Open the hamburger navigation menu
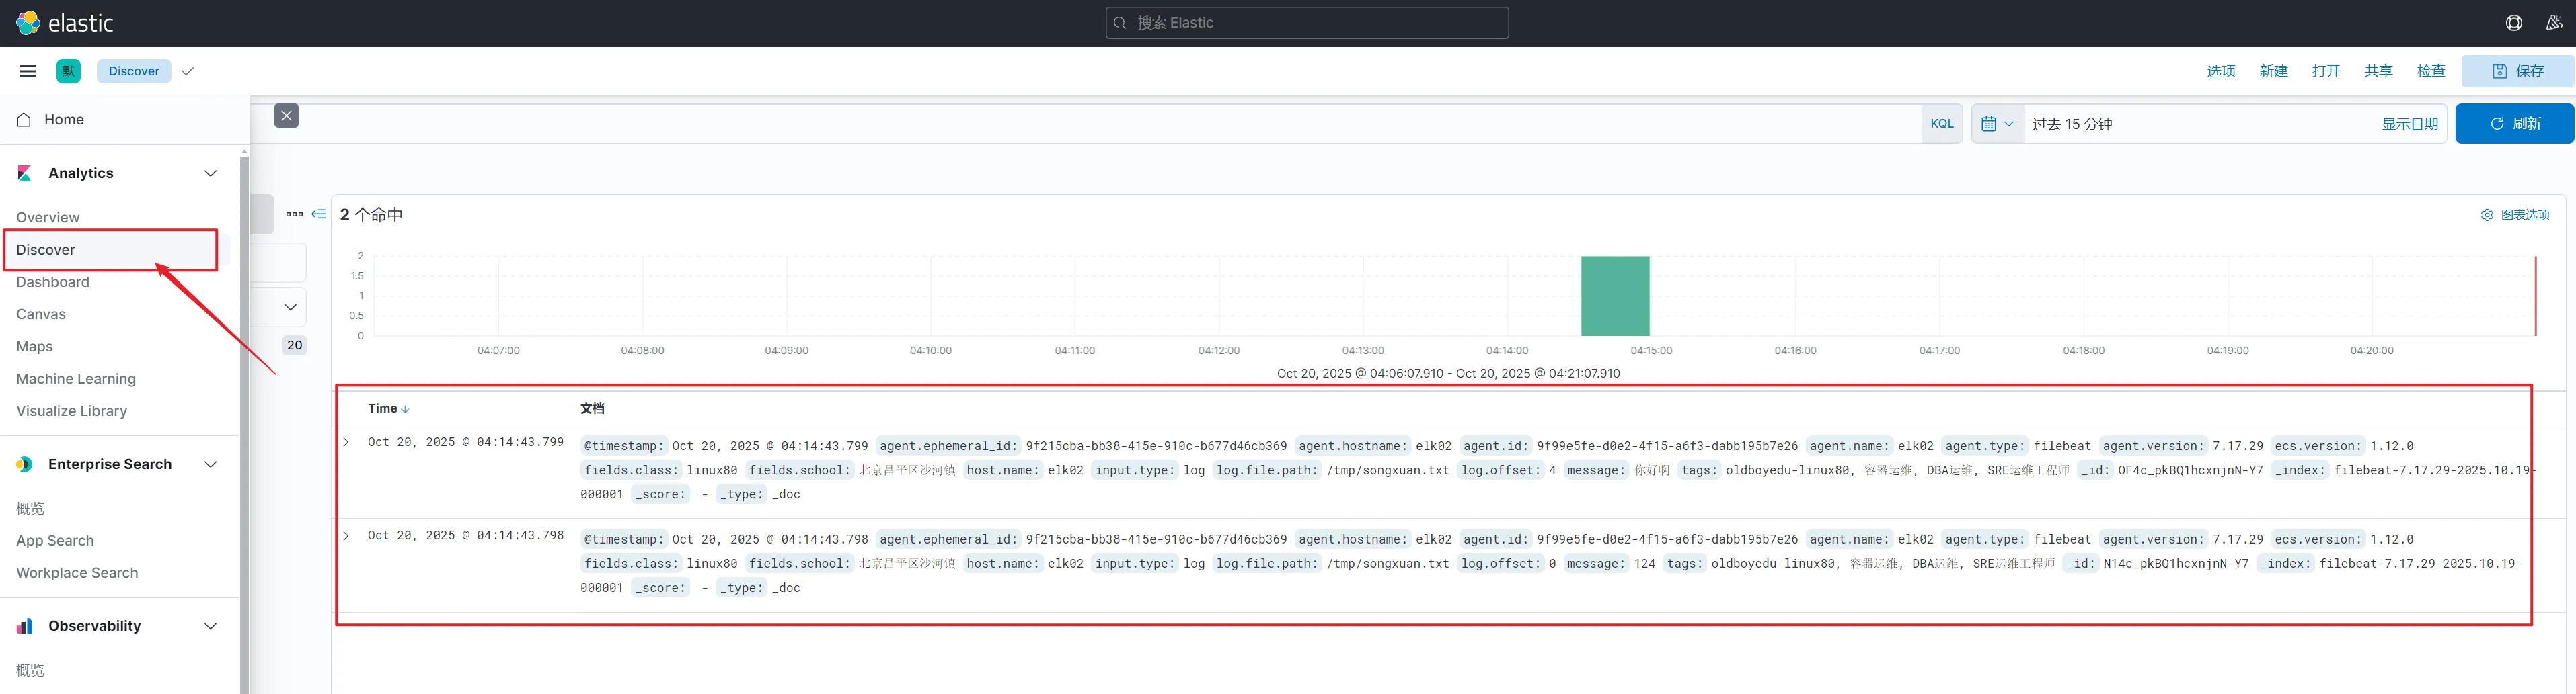This screenshot has width=2576, height=694. [28, 71]
